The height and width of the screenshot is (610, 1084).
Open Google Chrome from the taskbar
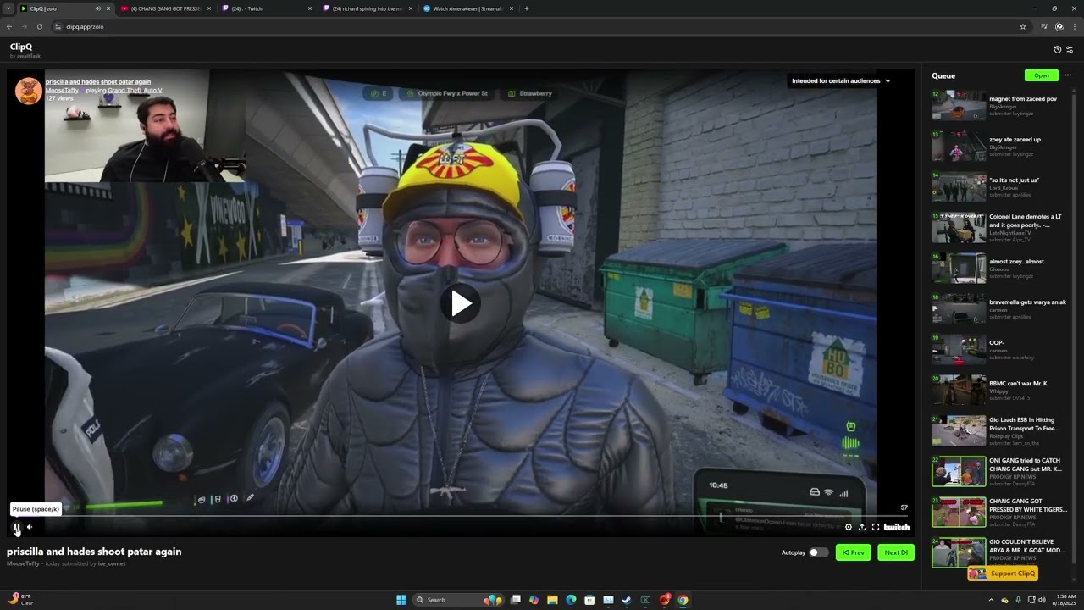[683, 600]
